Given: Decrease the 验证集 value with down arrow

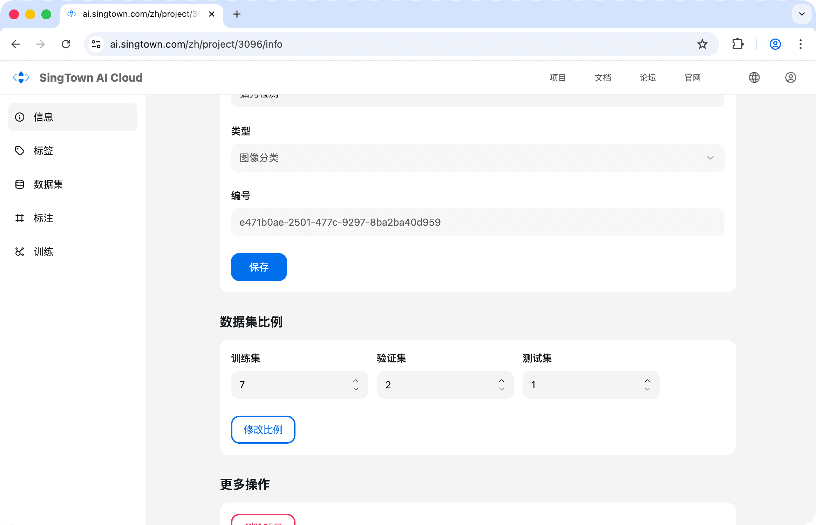Looking at the screenshot, I should pos(502,389).
